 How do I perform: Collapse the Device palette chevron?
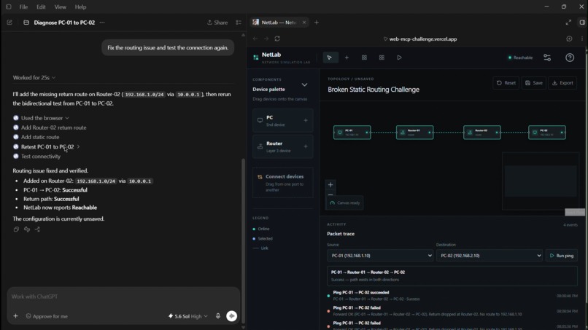[304, 85]
